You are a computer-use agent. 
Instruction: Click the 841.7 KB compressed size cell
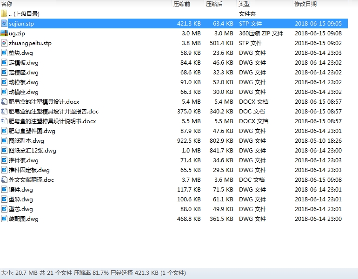click(221, 151)
